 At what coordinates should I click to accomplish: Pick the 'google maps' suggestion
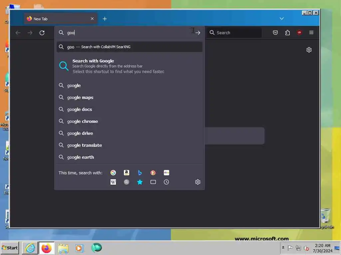(130, 97)
